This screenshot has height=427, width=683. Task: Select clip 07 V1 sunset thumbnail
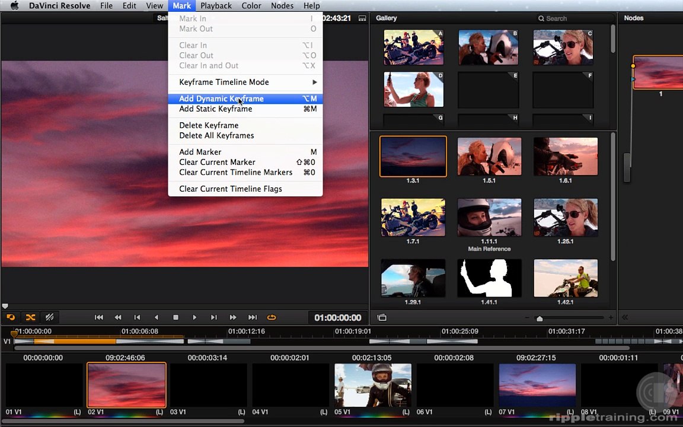coord(537,385)
